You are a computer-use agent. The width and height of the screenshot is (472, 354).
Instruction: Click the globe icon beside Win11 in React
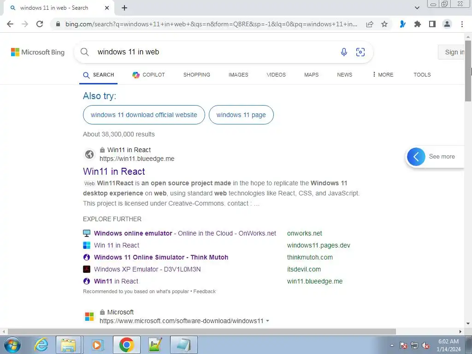click(x=89, y=154)
